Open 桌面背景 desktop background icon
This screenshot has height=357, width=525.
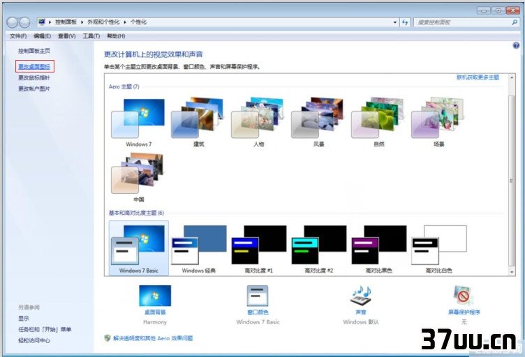click(155, 296)
